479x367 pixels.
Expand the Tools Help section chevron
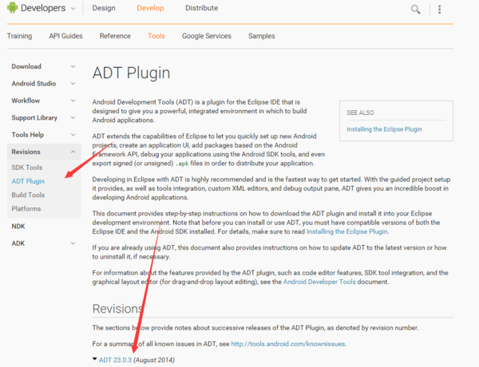[x=73, y=135]
